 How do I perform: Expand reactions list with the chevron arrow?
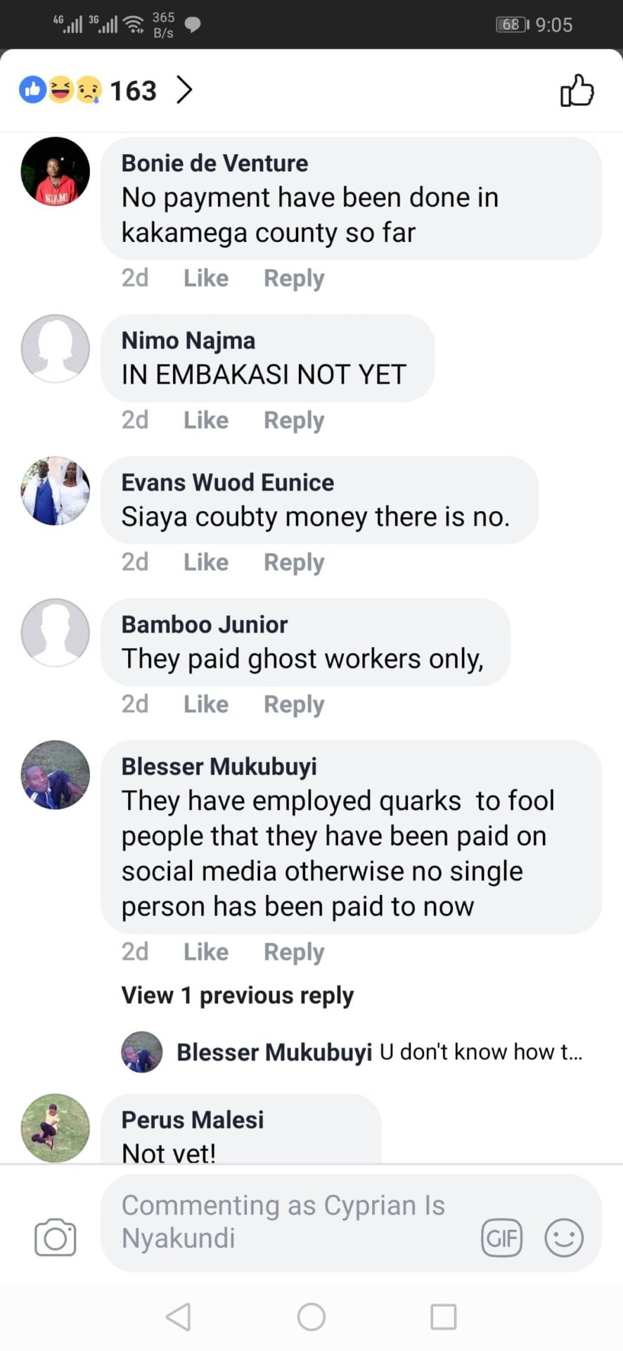[x=184, y=90]
